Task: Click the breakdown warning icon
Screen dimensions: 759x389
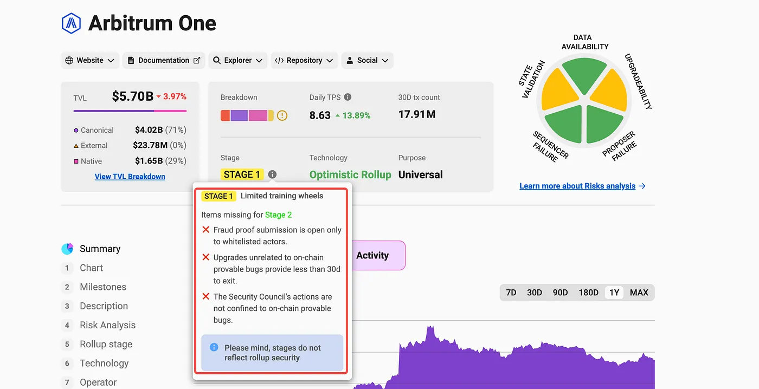Action: 282,115
